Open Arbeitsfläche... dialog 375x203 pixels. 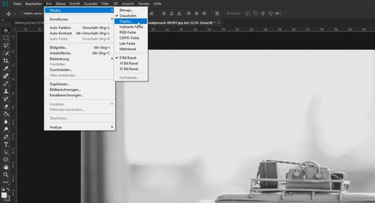pos(79,53)
